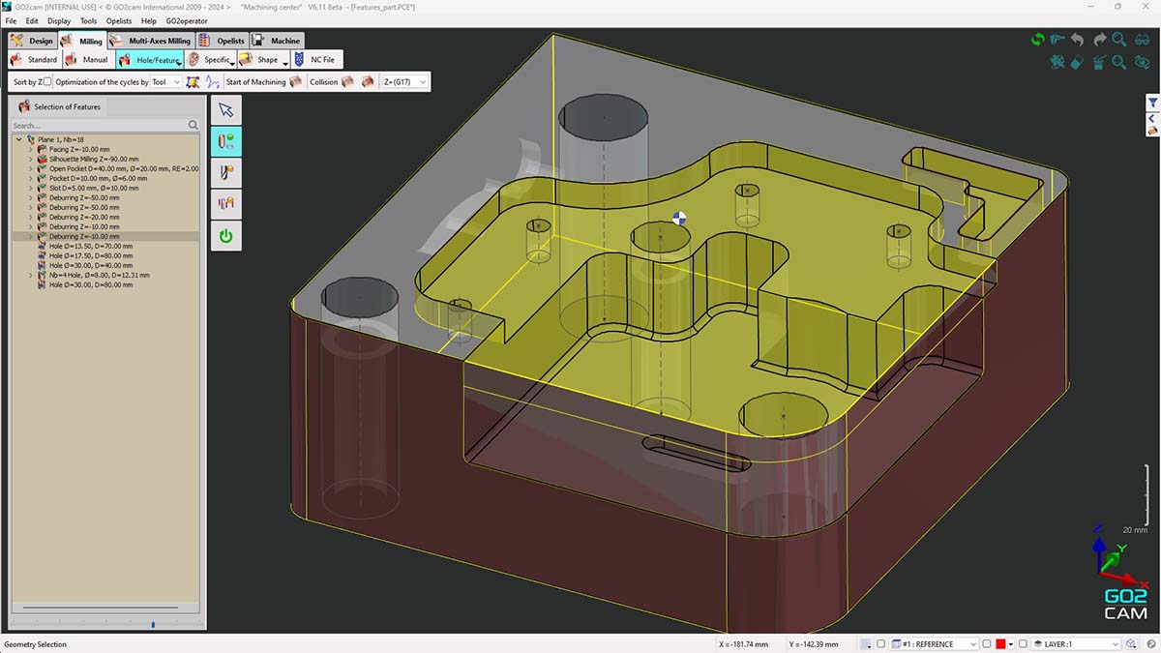Screen dimensions: 1161x653
Task: Click the undo arrow in the viewport
Action: tap(1078, 40)
